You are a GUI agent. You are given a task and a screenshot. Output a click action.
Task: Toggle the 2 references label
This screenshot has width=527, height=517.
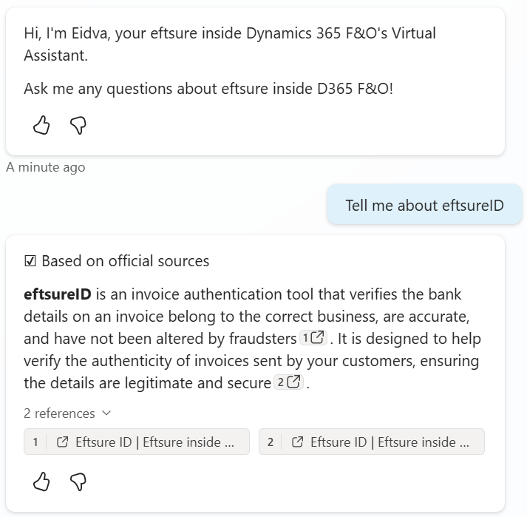tap(59, 413)
